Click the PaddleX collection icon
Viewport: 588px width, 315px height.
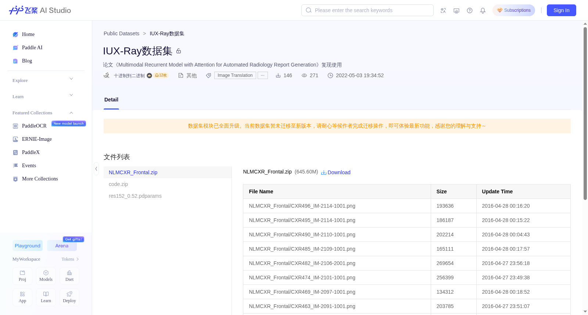coord(15,153)
